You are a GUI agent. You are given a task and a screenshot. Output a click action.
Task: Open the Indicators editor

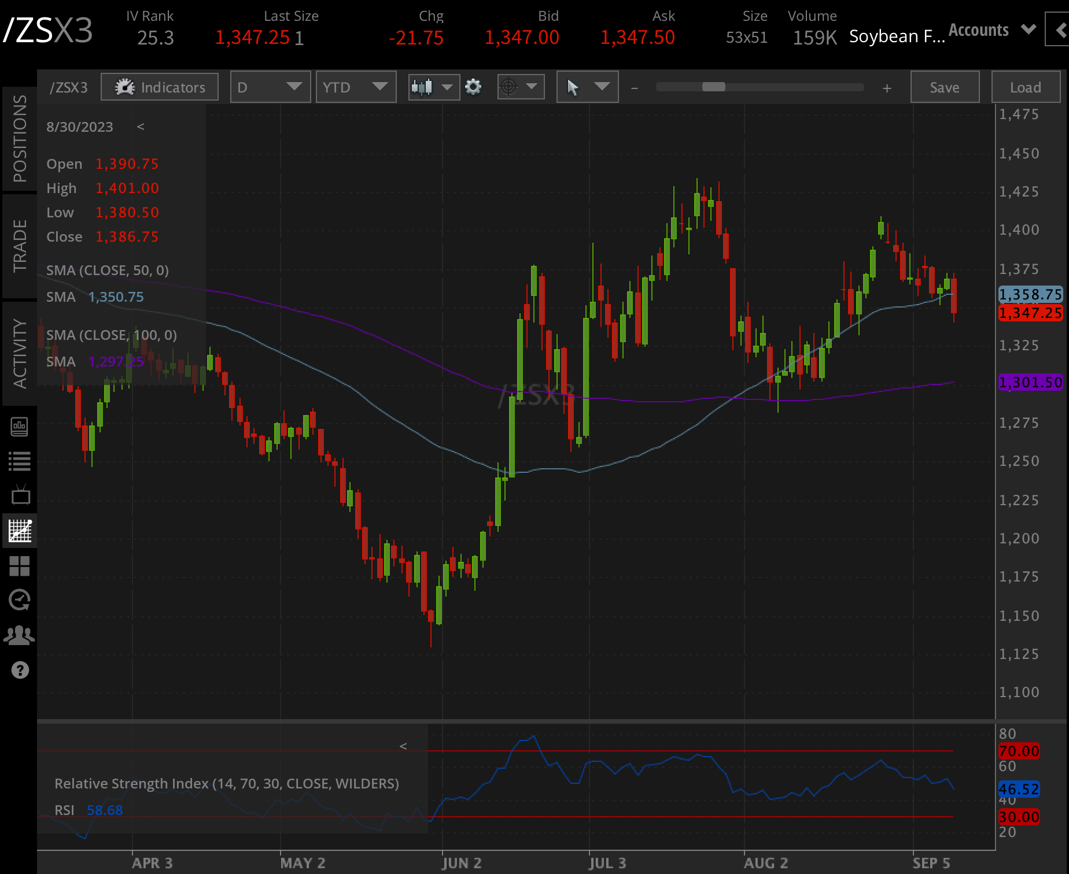[x=159, y=87]
